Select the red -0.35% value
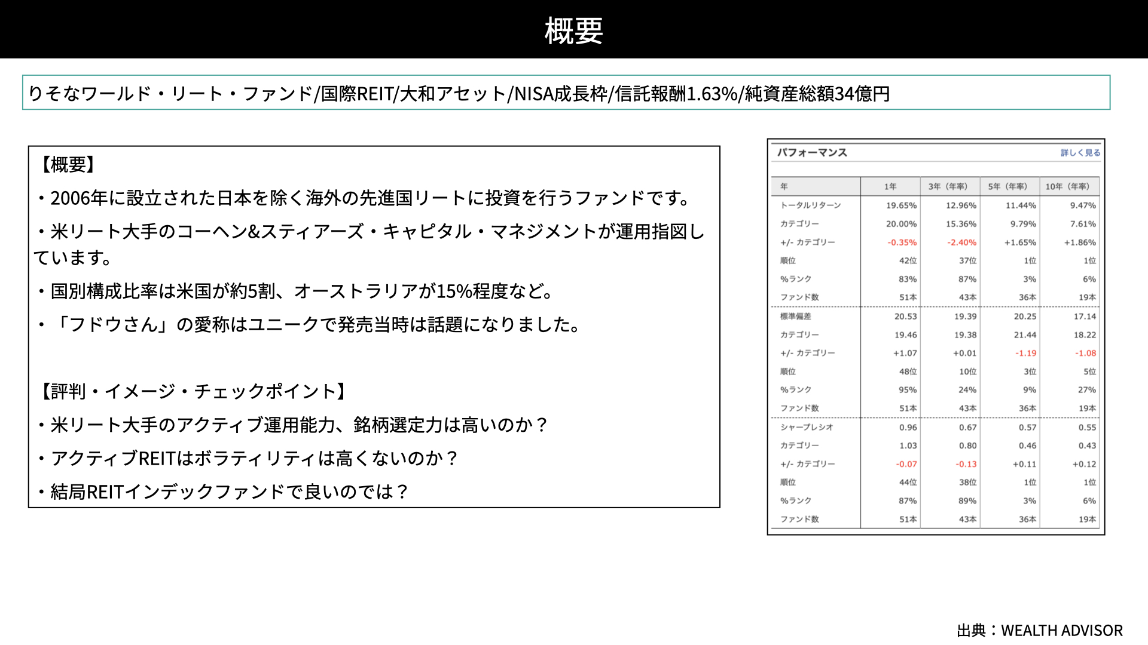1148x645 pixels. click(902, 242)
